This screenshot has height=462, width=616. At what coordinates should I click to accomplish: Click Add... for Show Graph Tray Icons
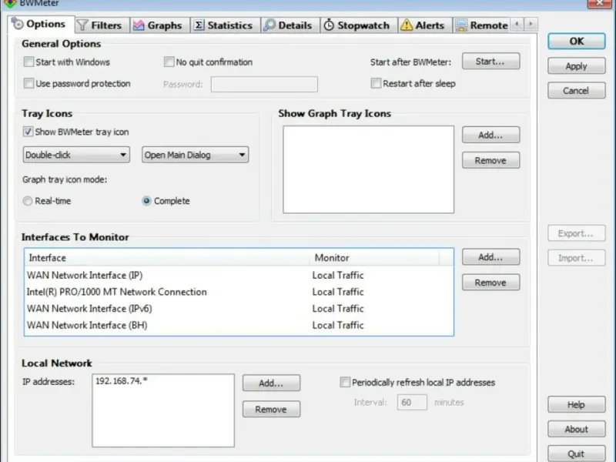[x=490, y=135]
